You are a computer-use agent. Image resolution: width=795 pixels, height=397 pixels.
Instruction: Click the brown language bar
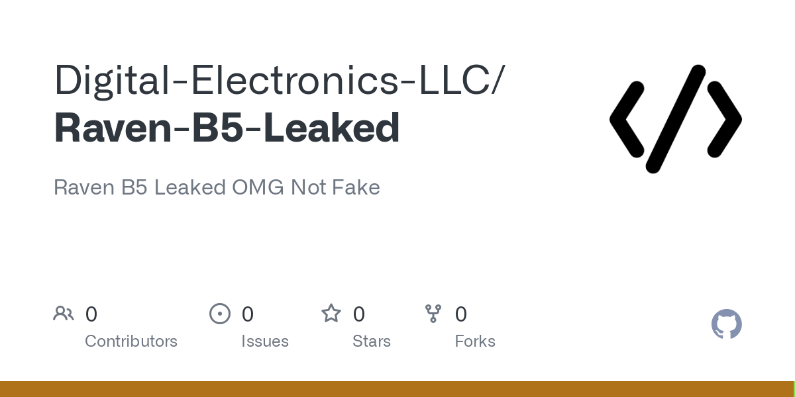pyautogui.click(x=396, y=389)
